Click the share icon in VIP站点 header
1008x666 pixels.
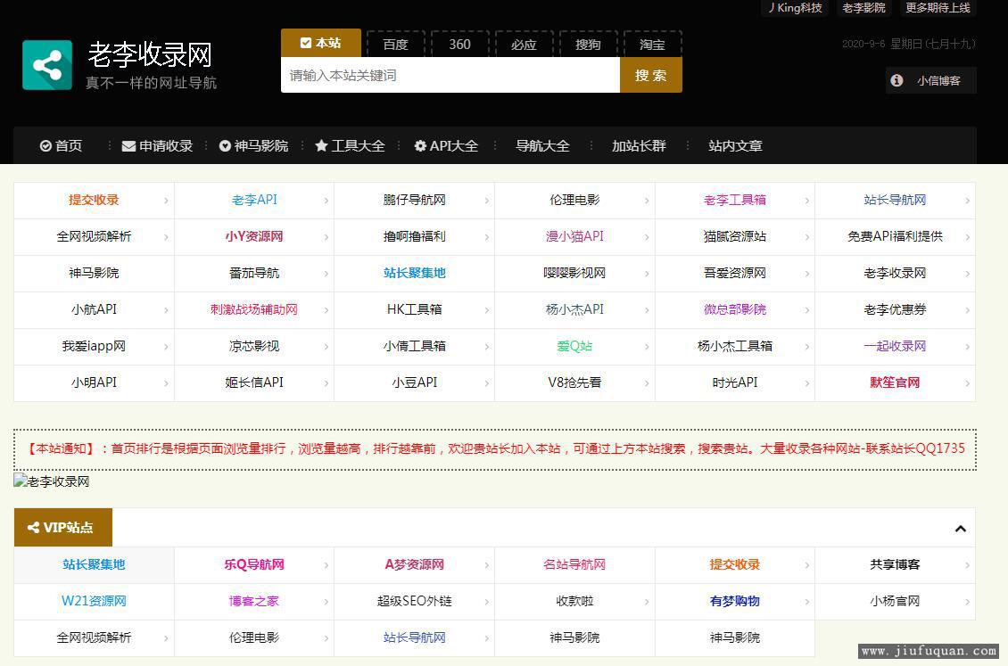(34, 528)
